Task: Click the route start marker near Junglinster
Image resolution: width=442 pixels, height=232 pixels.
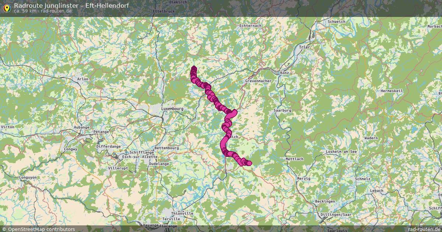Action: coord(194,69)
